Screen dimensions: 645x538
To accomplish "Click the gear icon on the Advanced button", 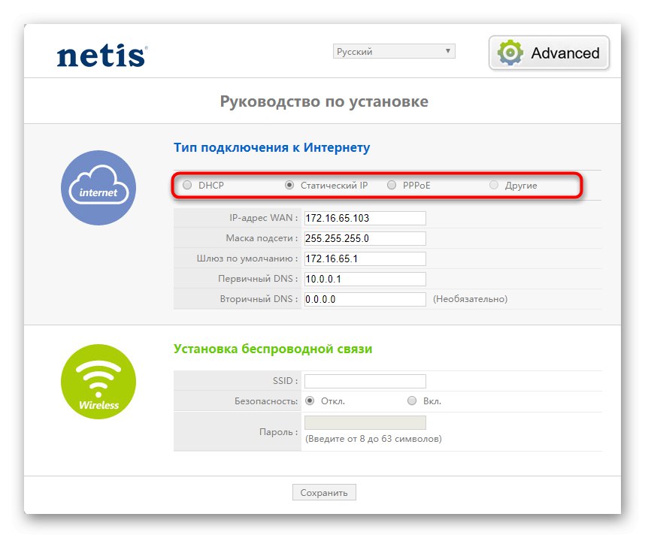I will coord(510,53).
